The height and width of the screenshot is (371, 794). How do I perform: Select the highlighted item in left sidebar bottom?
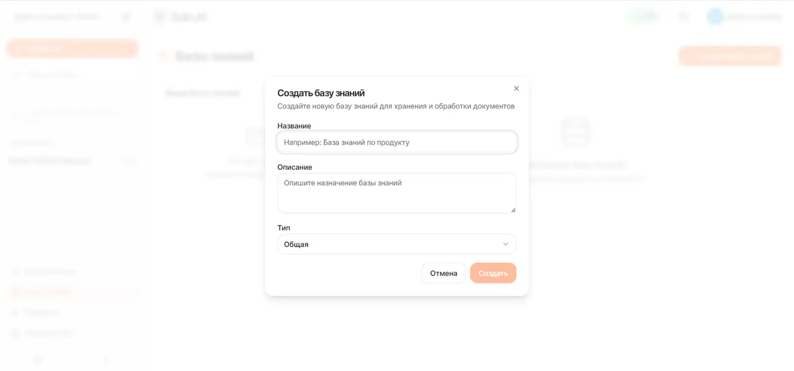coord(72,292)
